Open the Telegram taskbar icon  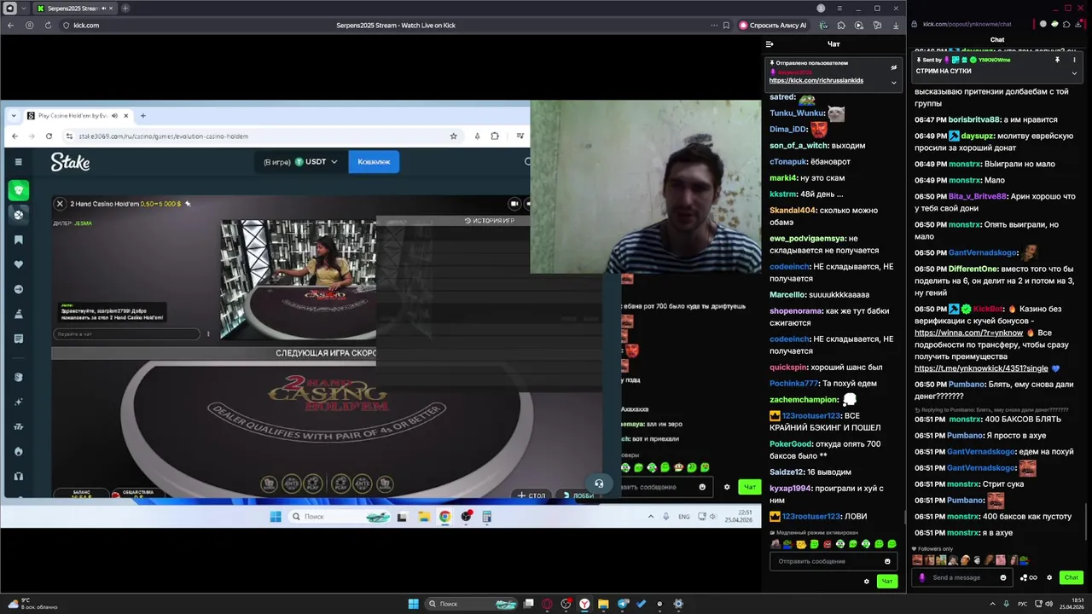(x=623, y=604)
